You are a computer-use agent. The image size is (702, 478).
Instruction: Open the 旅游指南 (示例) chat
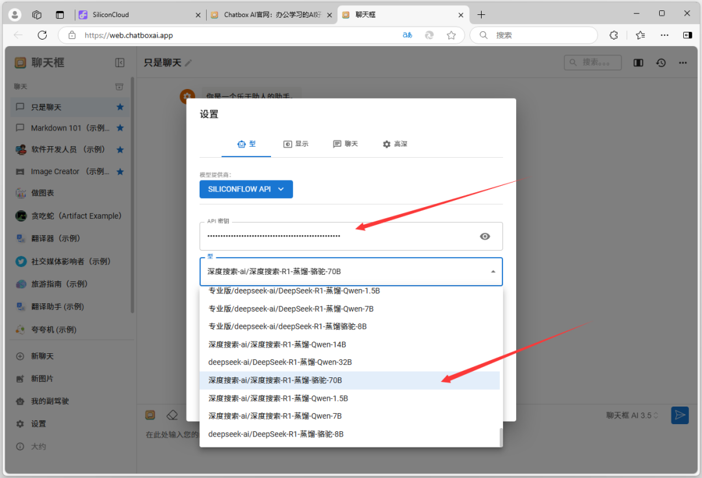click(70, 284)
